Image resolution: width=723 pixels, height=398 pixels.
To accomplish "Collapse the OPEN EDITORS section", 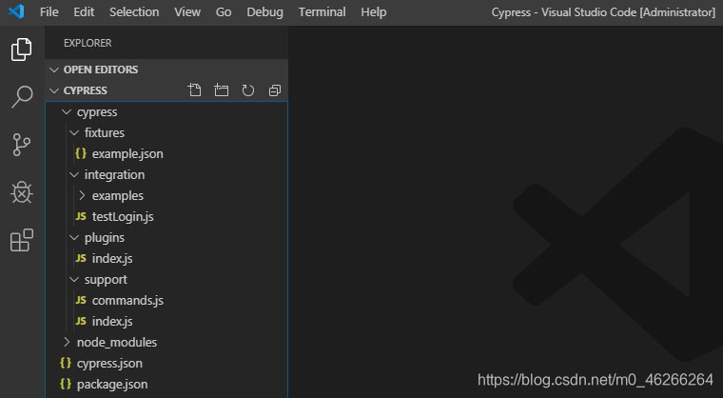I will tap(54, 70).
